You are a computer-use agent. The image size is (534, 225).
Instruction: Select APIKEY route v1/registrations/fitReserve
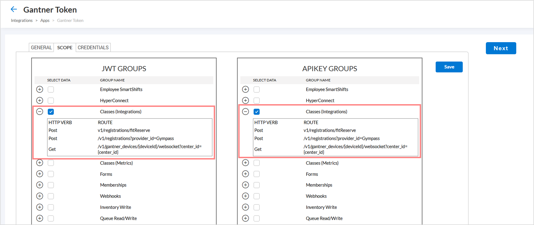tap(330, 130)
